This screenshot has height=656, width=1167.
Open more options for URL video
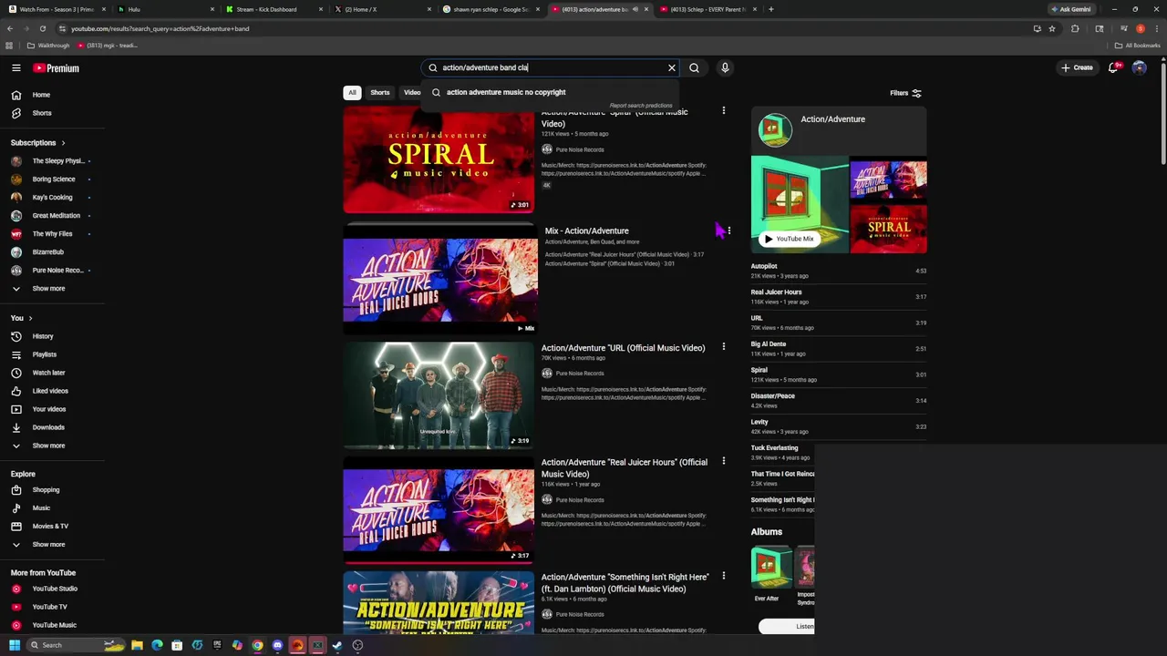(724, 346)
